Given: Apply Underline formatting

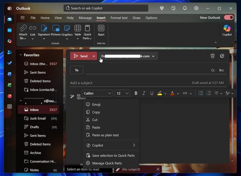Looking at the screenshot, I should (x=152, y=93).
